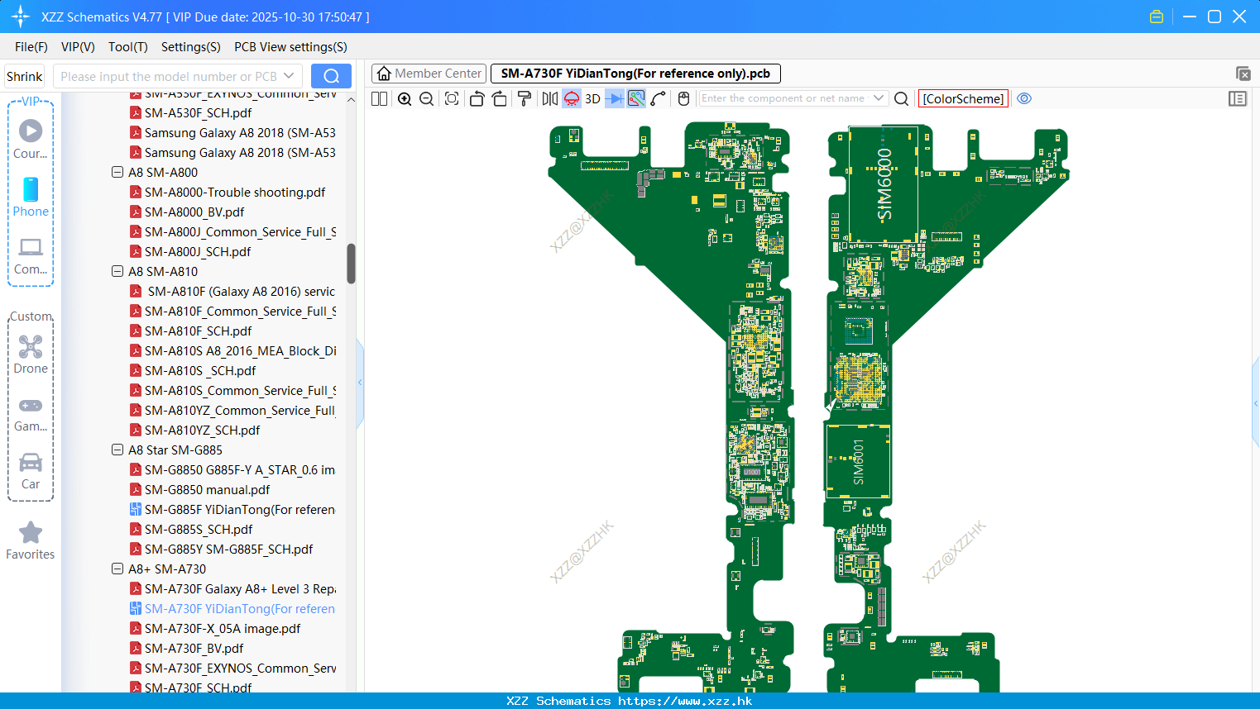Click the close-all-tabs icon beside the tab bar
This screenshot has width=1260, height=709.
point(1243,74)
